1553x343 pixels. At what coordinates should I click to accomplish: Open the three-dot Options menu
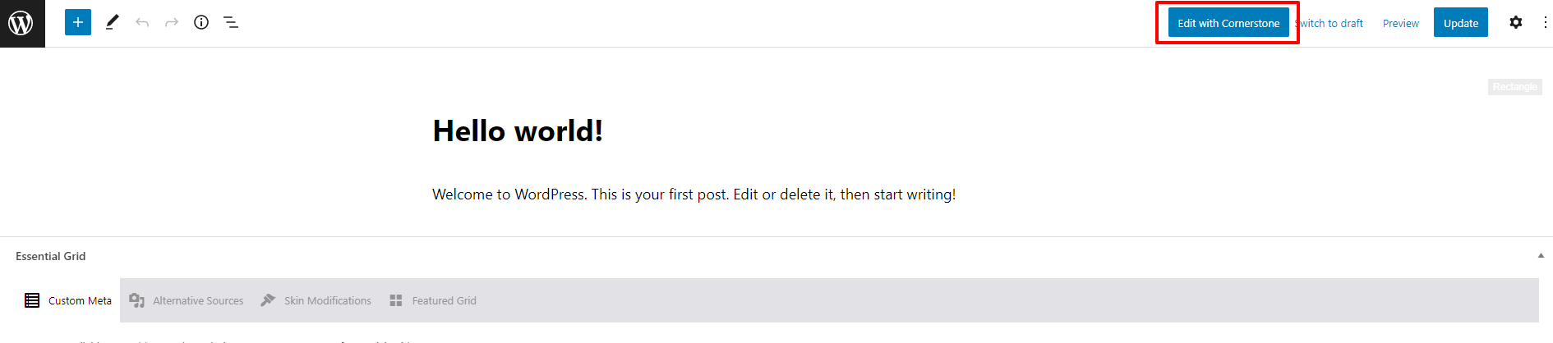click(1545, 22)
